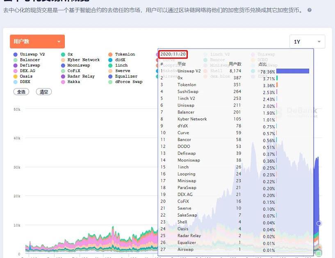Click the light blue DDEX legend dot
335x258 pixels.
coord(16,82)
